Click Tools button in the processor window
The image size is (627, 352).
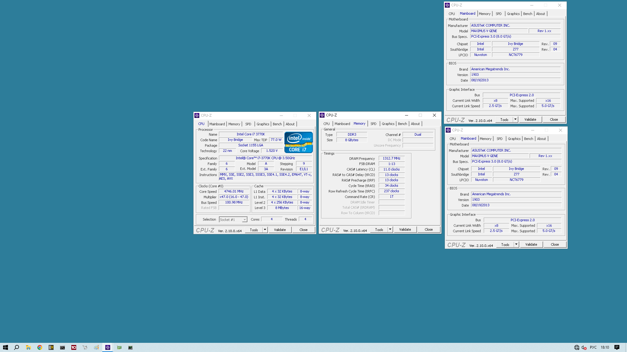254,230
